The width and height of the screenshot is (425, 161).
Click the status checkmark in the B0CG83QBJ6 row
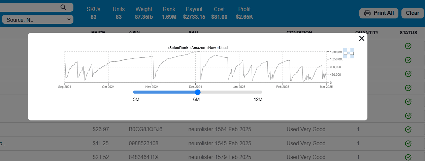[x=408, y=129]
